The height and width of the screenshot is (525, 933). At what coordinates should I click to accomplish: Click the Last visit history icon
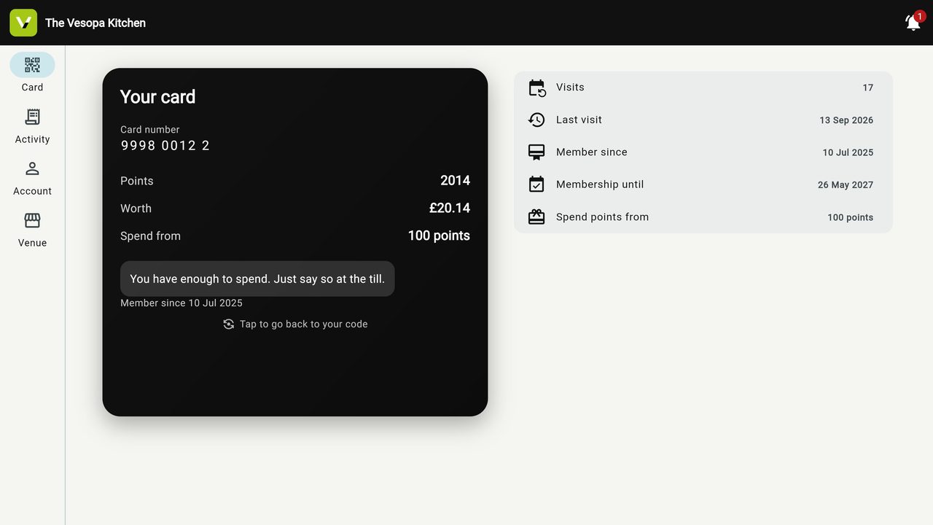pos(536,120)
